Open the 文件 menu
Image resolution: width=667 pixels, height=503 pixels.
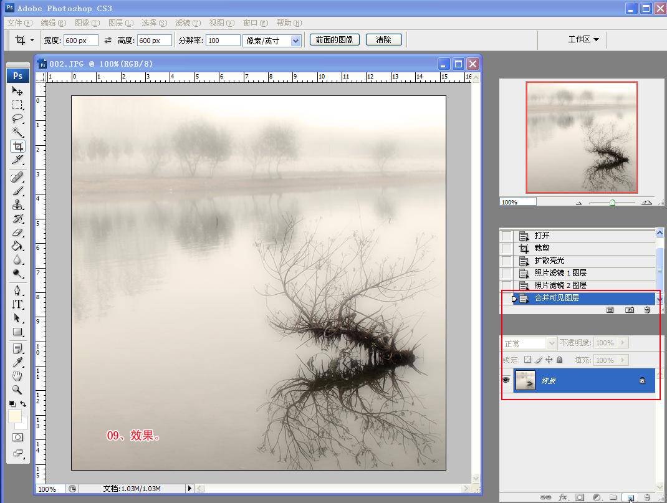click(x=19, y=23)
